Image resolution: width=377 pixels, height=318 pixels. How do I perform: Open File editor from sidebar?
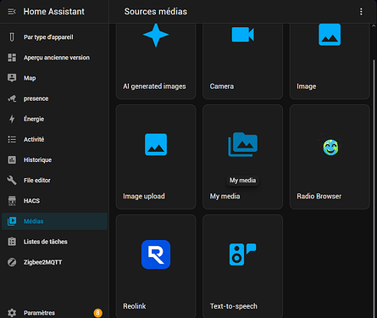coord(54,181)
